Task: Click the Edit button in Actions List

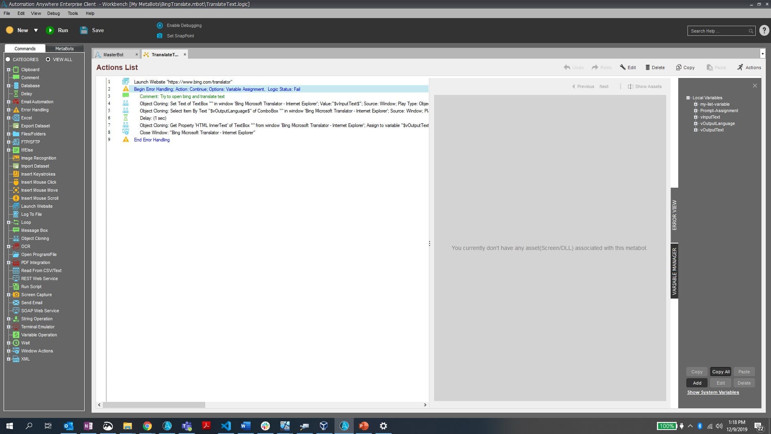Action: [x=628, y=68]
